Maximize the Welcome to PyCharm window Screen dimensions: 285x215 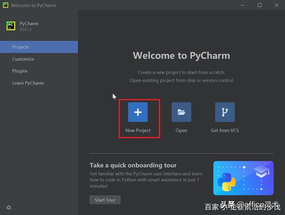click(260, 5)
